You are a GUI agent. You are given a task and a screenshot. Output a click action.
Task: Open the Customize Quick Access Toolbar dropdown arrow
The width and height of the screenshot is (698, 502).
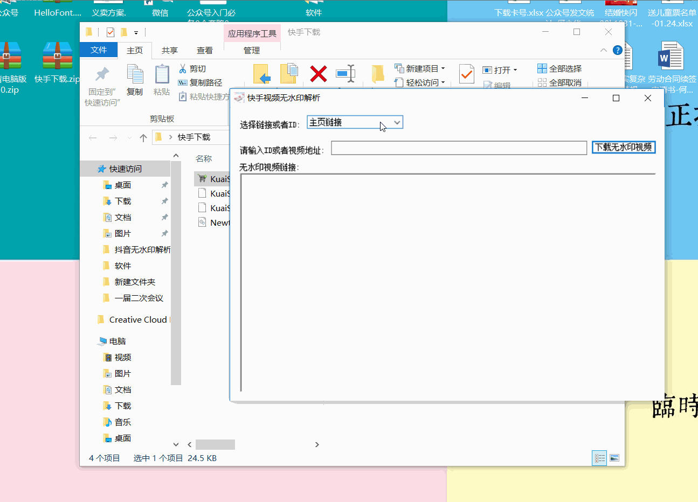[136, 33]
